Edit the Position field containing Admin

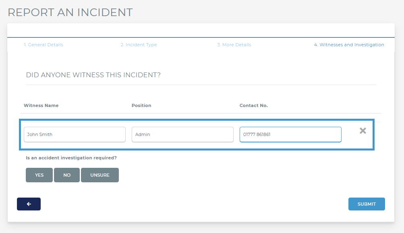183,134
